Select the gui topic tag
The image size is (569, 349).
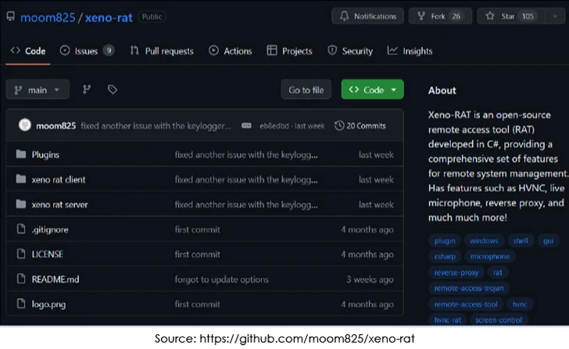[x=548, y=240]
